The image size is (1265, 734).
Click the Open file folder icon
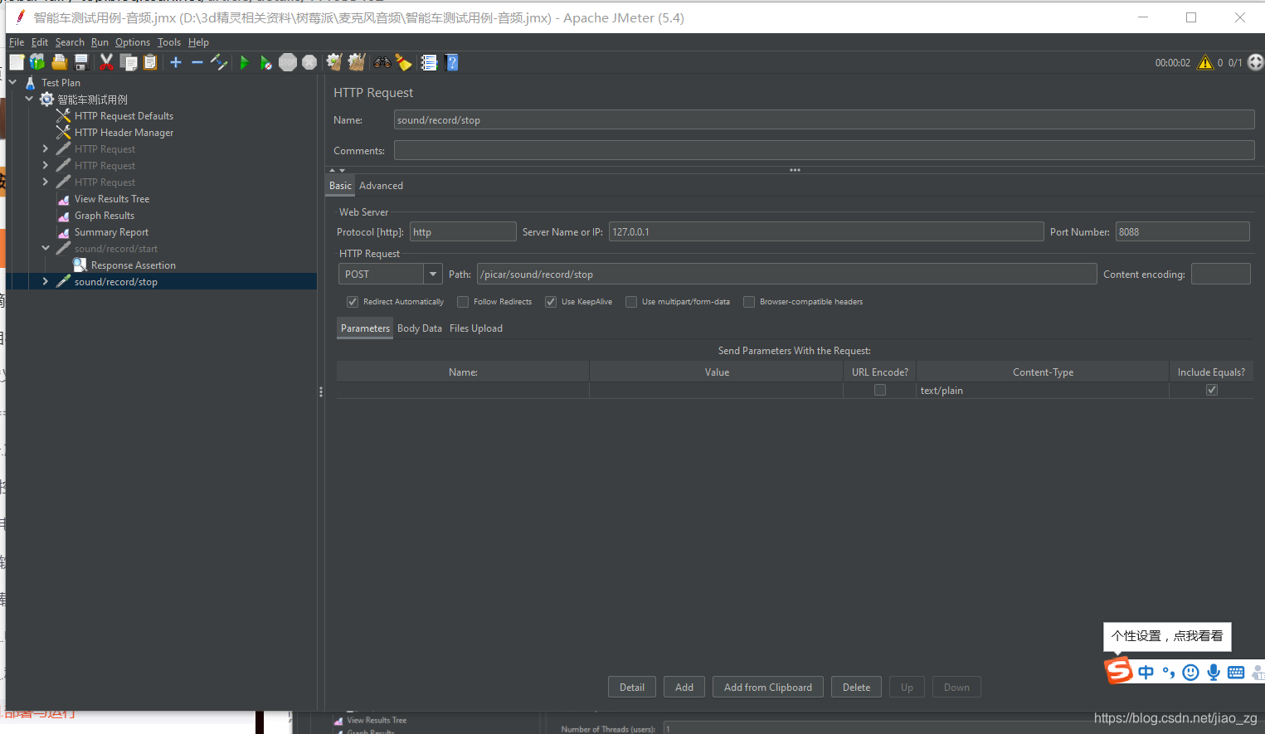59,62
